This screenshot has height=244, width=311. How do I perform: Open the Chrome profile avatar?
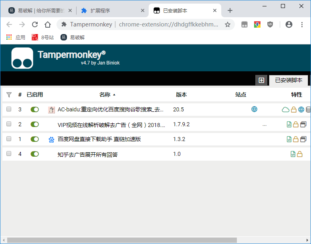tap(289, 24)
